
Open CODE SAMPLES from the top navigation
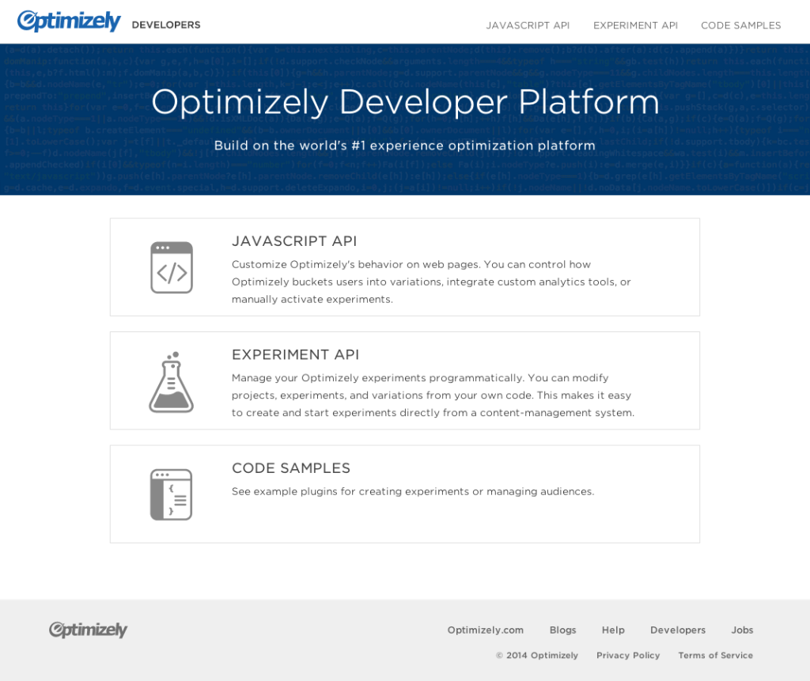point(740,25)
